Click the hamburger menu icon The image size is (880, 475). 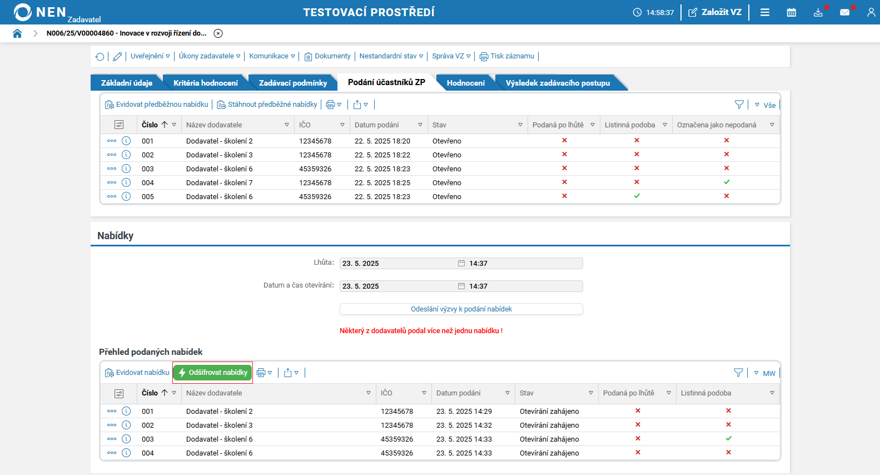765,12
